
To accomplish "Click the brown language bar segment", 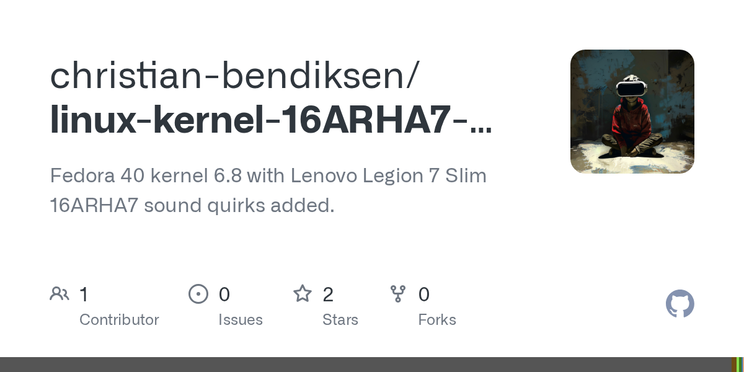I will pyautogui.click(x=734, y=365).
